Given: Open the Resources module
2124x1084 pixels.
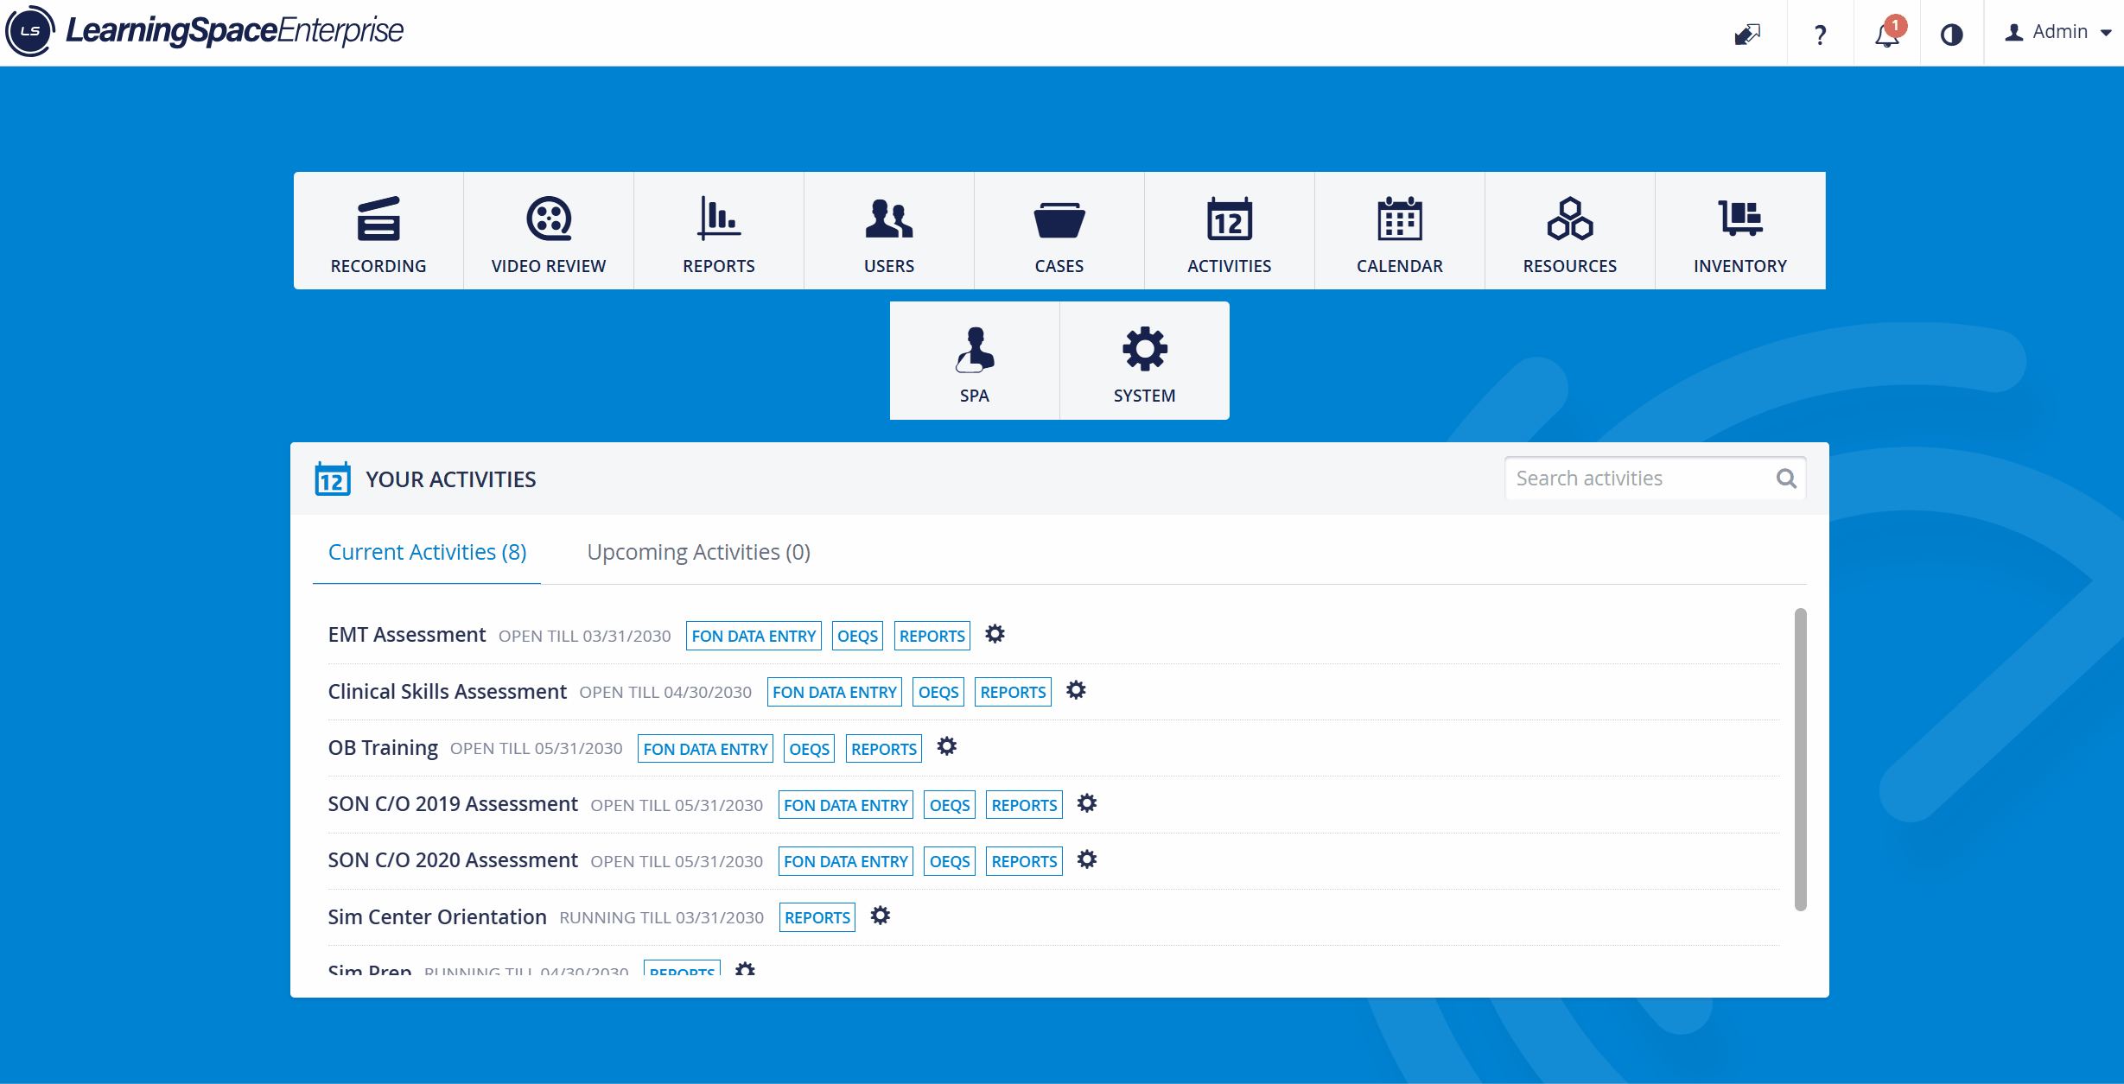Looking at the screenshot, I should pos(1570,231).
